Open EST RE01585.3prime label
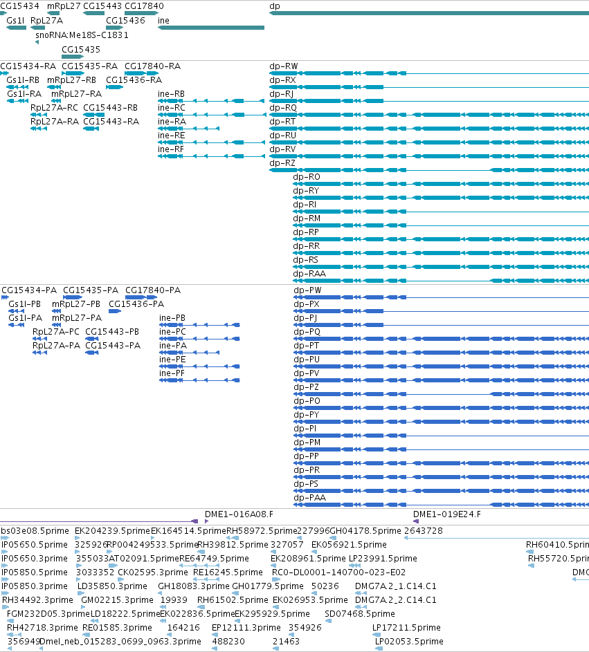 click(x=117, y=628)
